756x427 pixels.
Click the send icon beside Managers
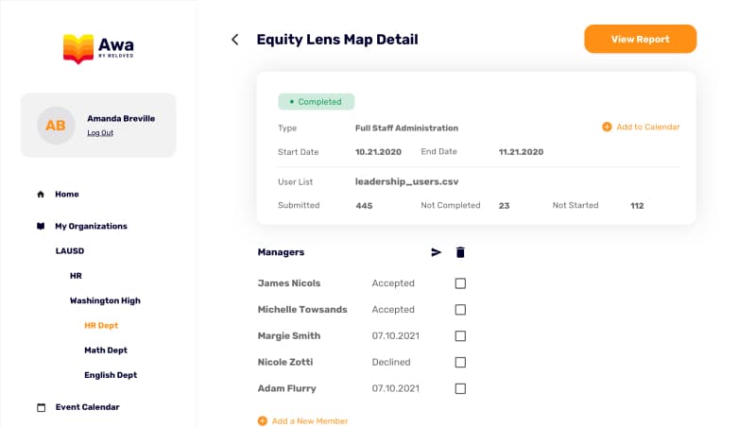(437, 252)
